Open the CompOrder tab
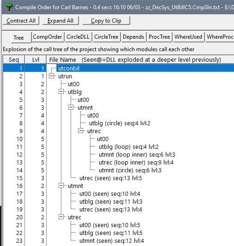This screenshot has height=246, width=234. click(x=48, y=37)
